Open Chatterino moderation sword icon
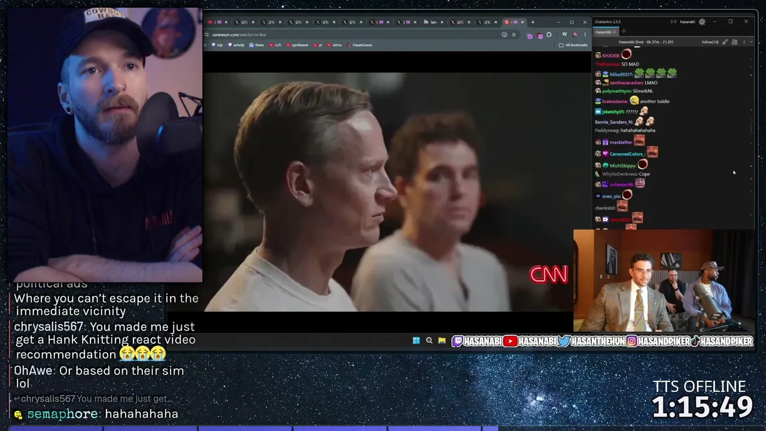This screenshot has height=431, width=766. coord(725,42)
